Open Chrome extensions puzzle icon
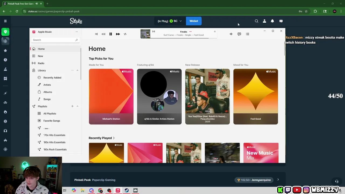345x194 pixels. pos(315,11)
